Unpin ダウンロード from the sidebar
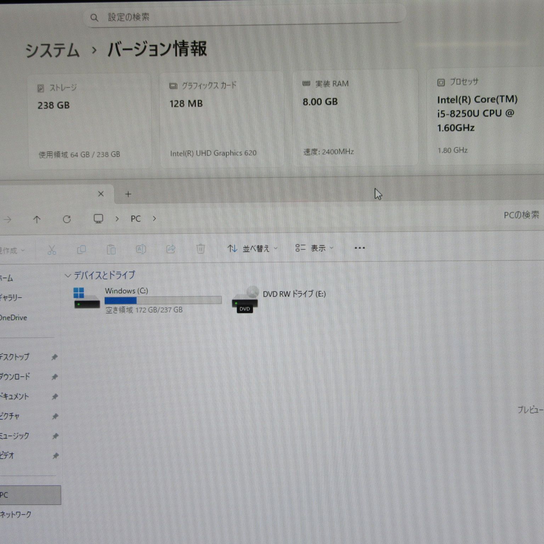The image size is (544, 544). pos(55,377)
